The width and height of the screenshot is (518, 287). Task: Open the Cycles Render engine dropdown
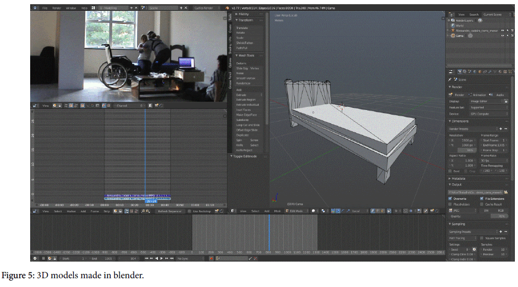(x=206, y=8)
